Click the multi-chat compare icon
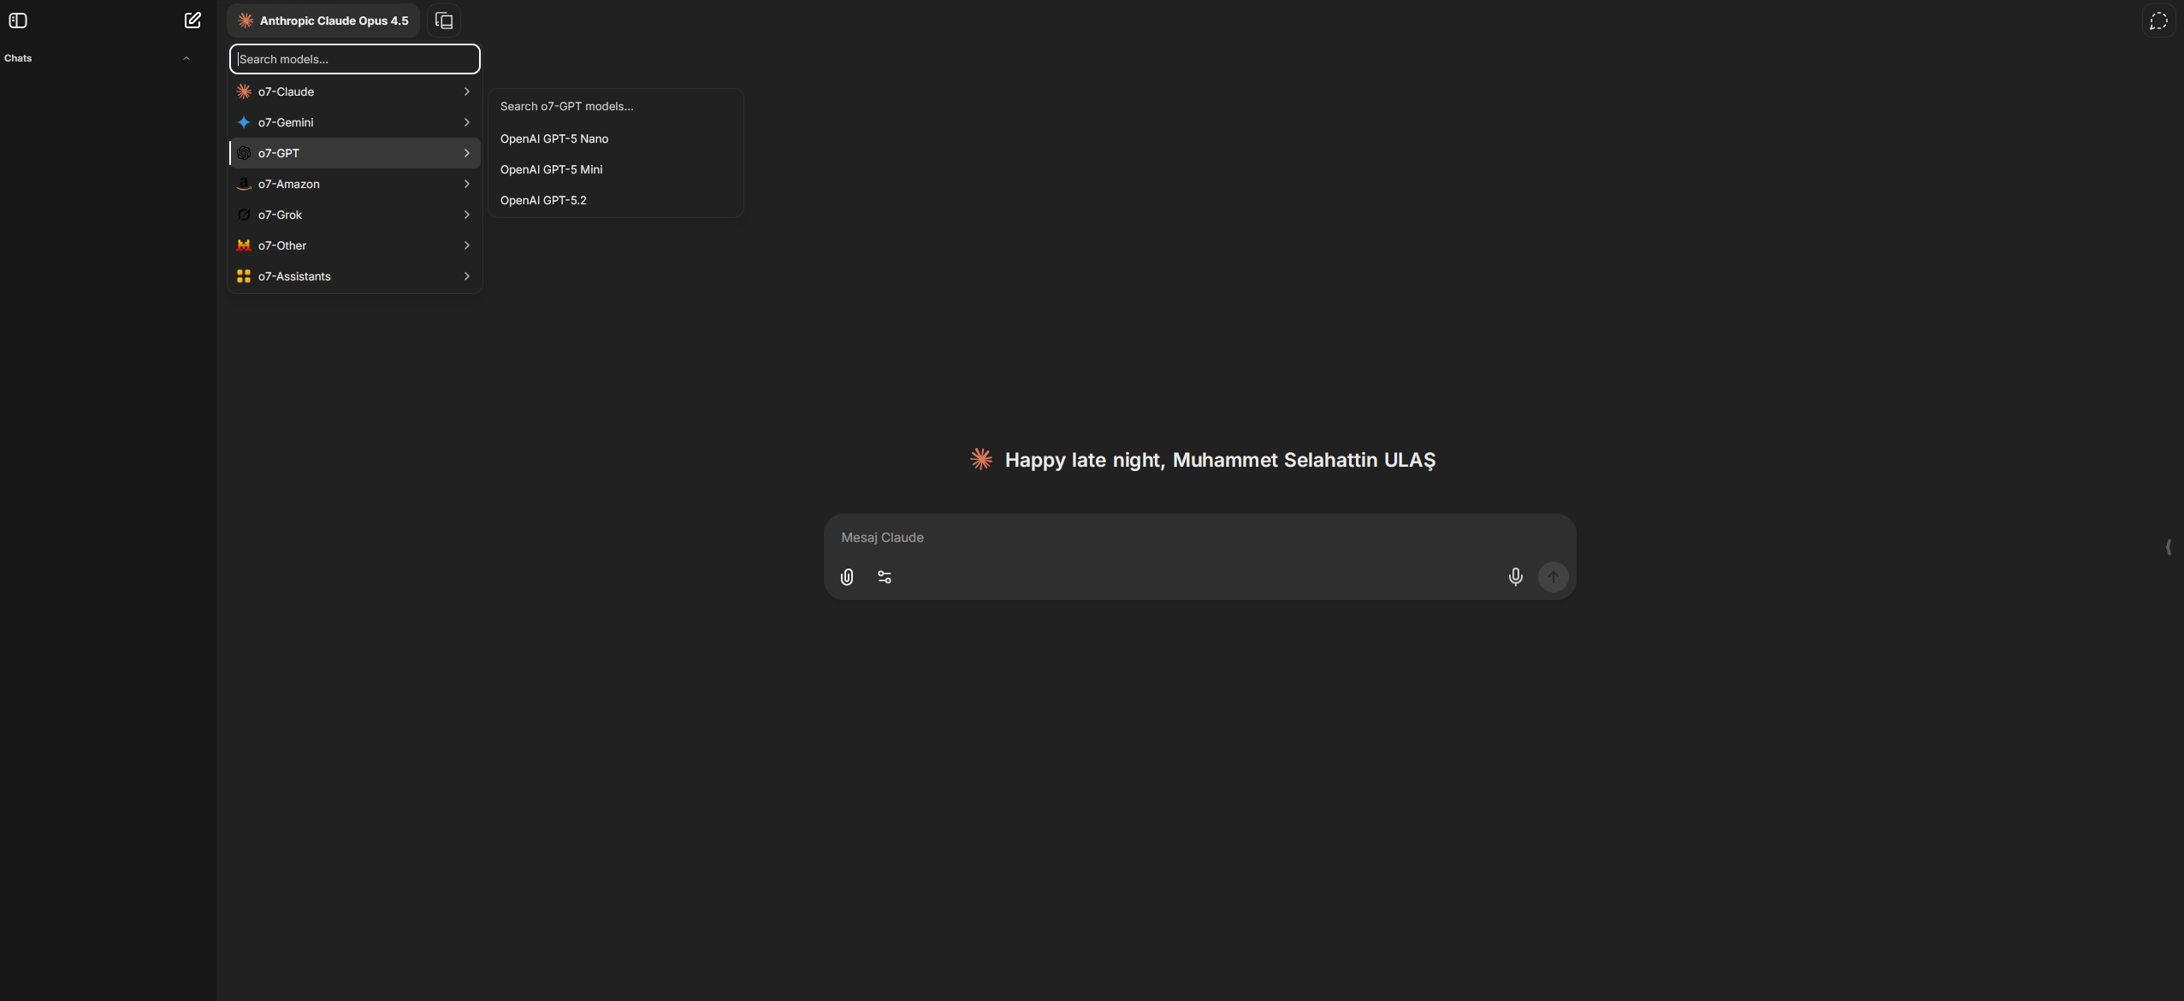Screen dimensions: 2184x1001 click(444, 21)
